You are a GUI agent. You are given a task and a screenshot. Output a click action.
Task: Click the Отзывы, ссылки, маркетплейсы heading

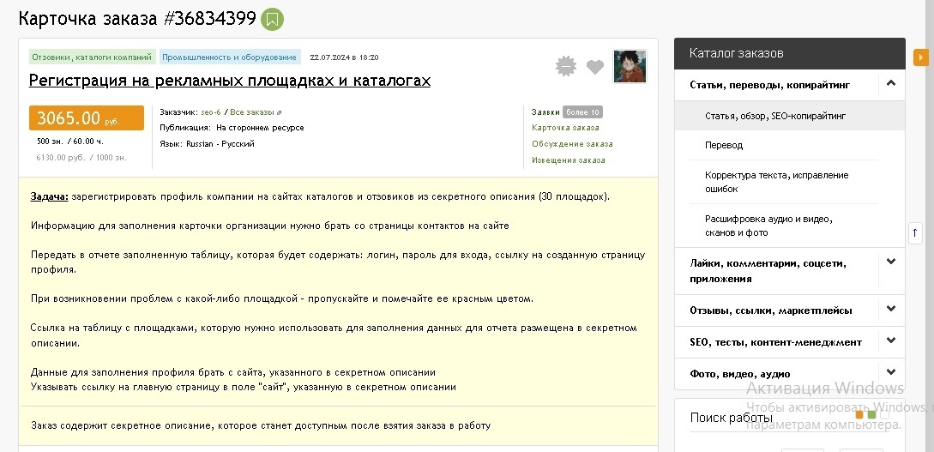coord(771,310)
